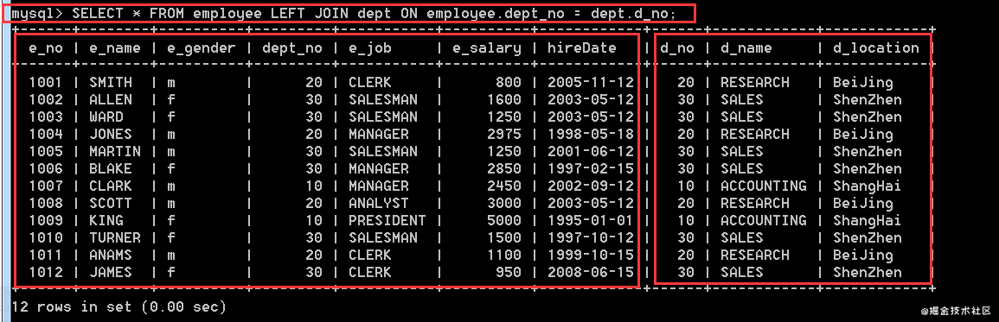Click the ANALYST job entry
999x322 pixels.
click(x=379, y=203)
